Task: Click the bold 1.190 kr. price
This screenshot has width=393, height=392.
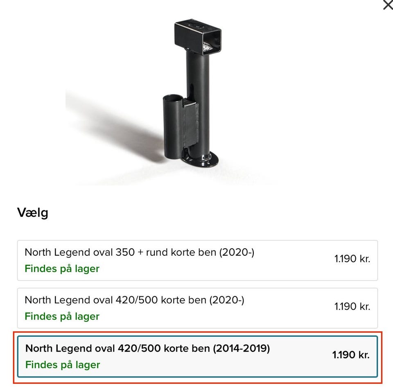Action: click(x=351, y=355)
